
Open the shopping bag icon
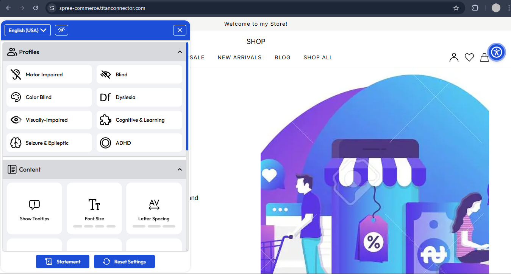pyautogui.click(x=484, y=57)
